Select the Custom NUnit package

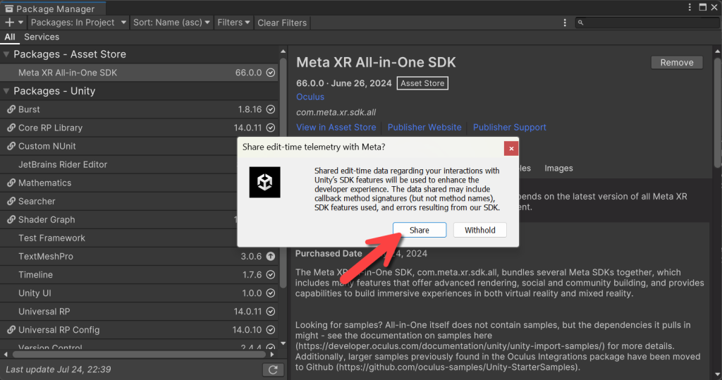pos(118,146)
